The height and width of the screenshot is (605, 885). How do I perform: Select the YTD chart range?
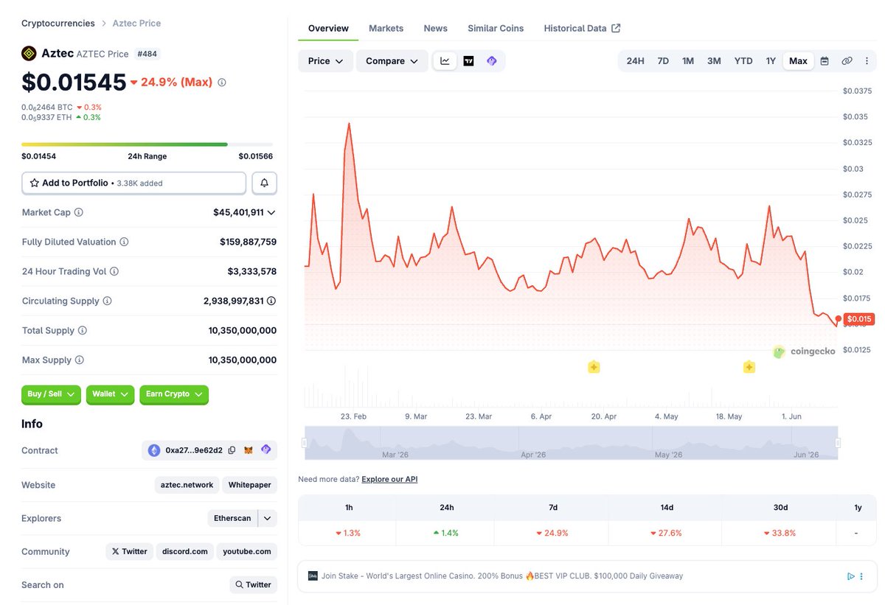[x=743, y=61]
